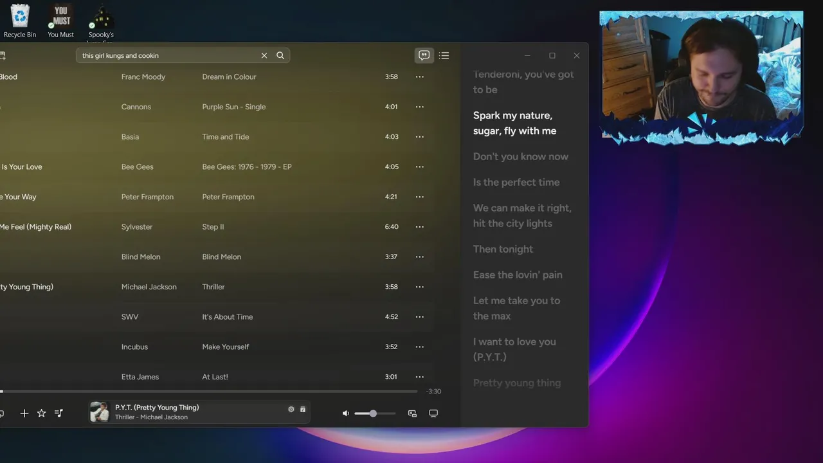Click the calendar-like badge icon in now playing
The width and height of the screenshot is (823, 463).
click(303, 409)
